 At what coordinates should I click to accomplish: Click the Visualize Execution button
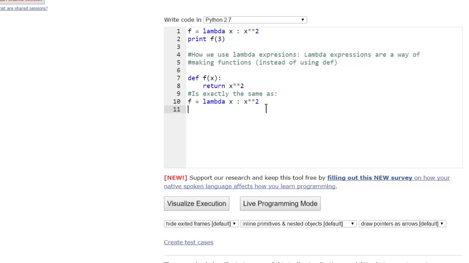pyautogui.click(x=196, y=203)
